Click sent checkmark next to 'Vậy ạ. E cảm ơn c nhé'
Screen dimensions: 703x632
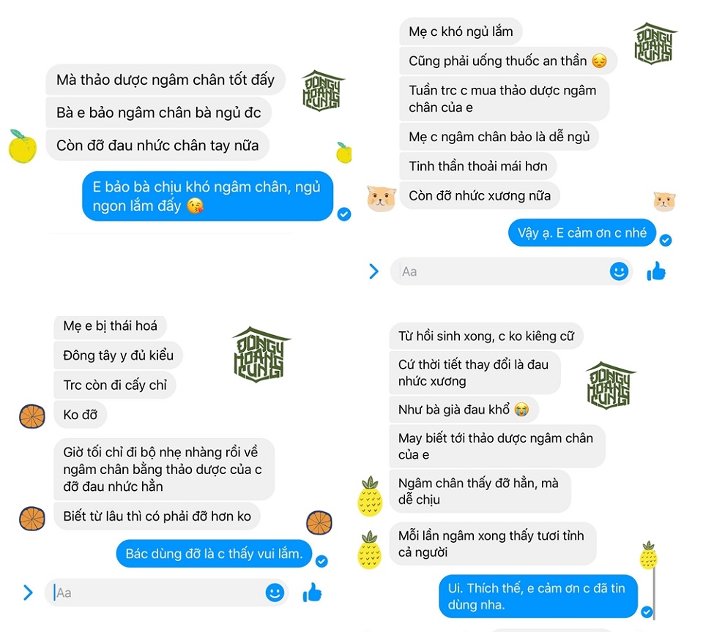(x=666, y=240)
